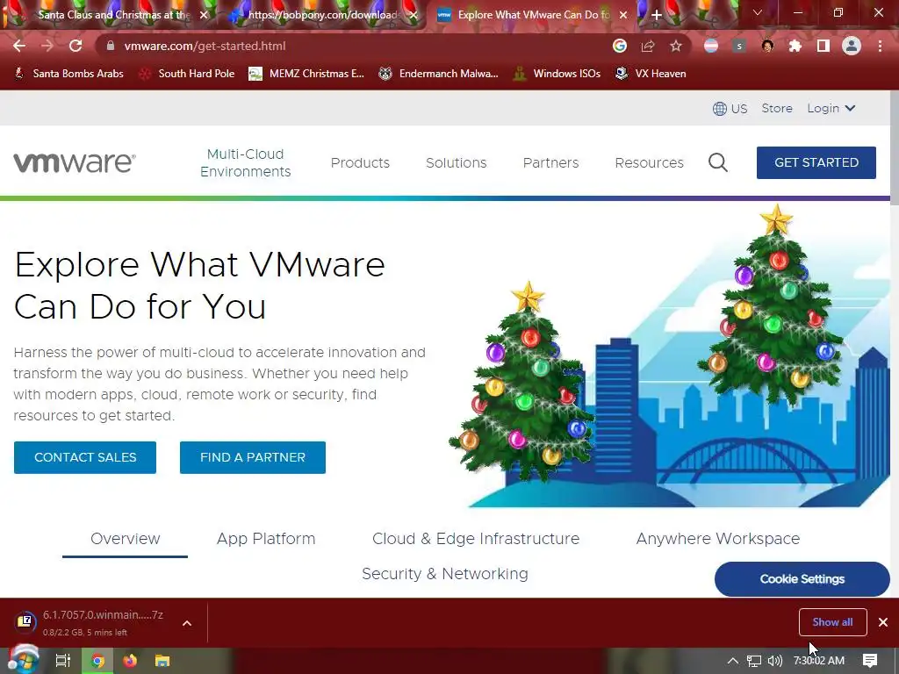
Task: Open the Santa Bombs Arabs bookmark
Action: pos(68,74)
